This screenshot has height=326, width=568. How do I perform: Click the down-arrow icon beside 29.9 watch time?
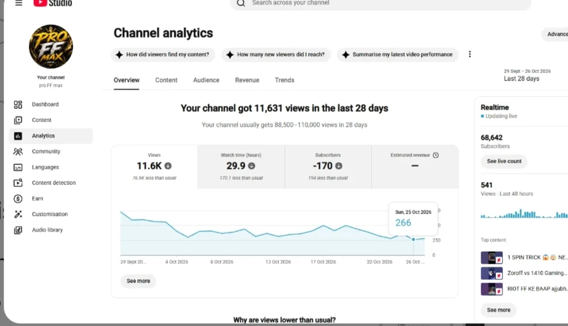pos(252,166)
